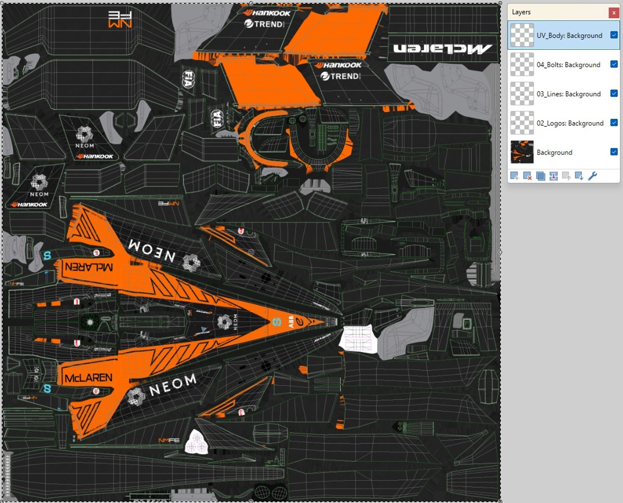Open Layer Properties via the wrench icon

click(x=592, y=176)
